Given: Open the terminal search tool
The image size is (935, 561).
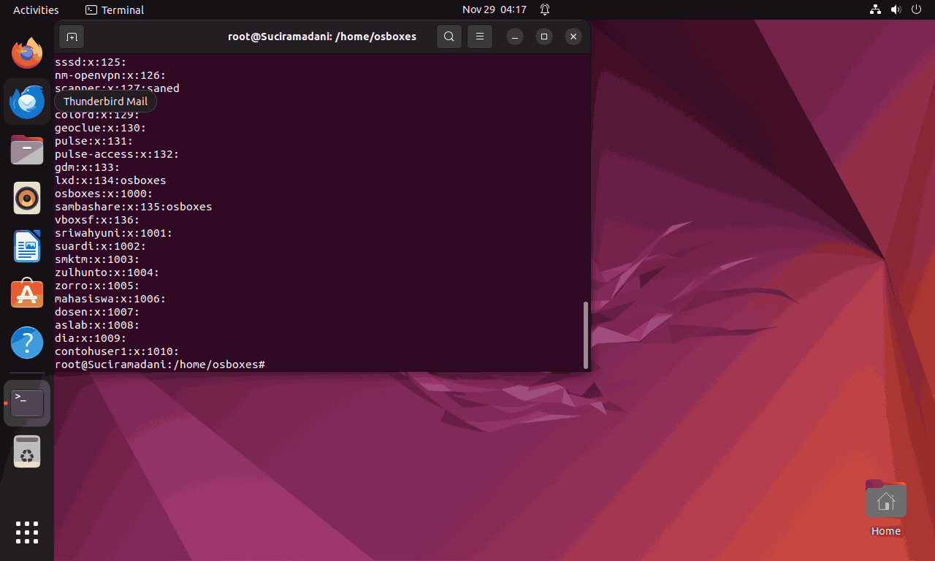Looking at the screenshot, I should [449, 37].
